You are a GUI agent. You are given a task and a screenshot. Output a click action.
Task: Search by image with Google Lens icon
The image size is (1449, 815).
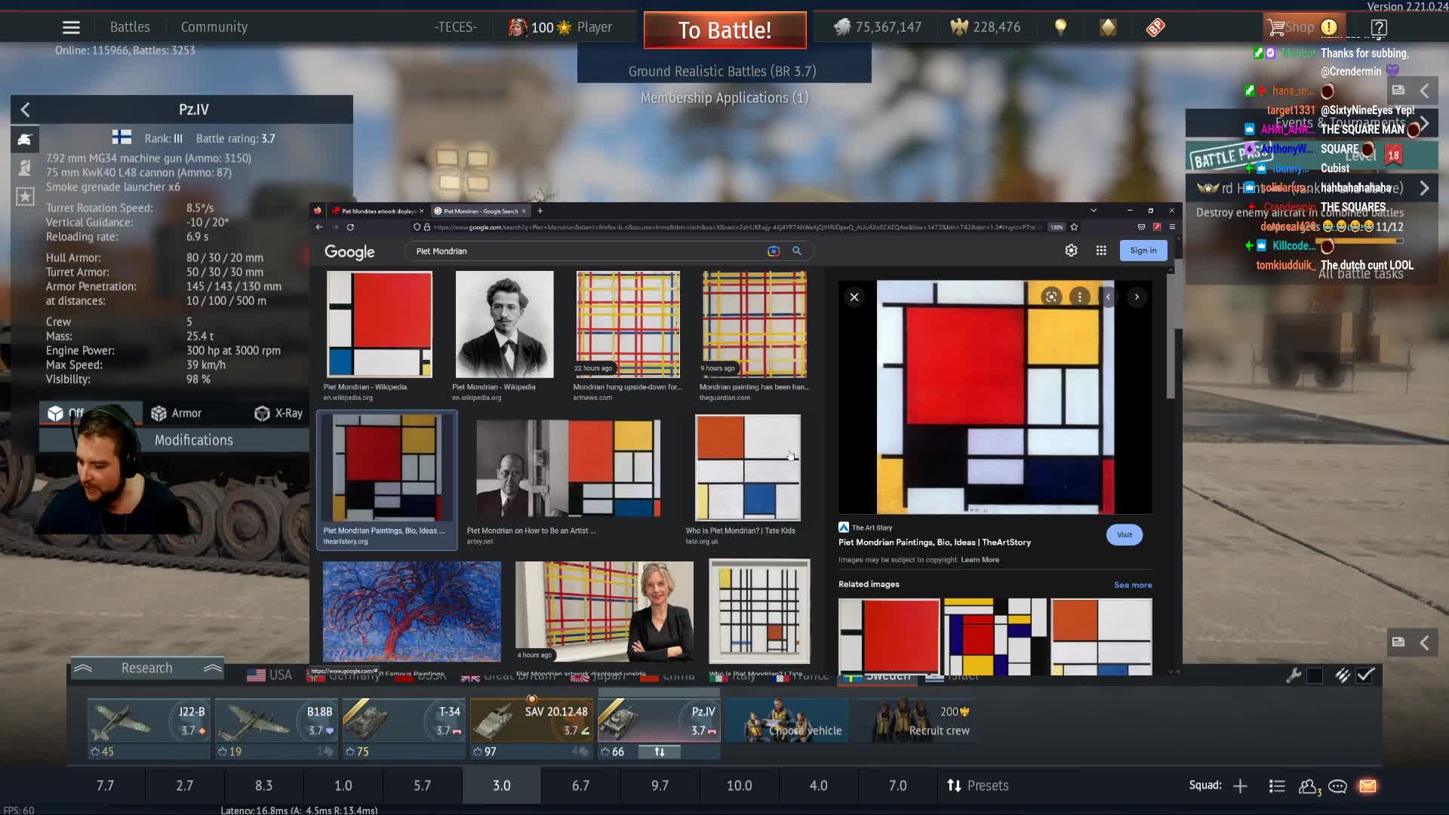pos(774,251)
